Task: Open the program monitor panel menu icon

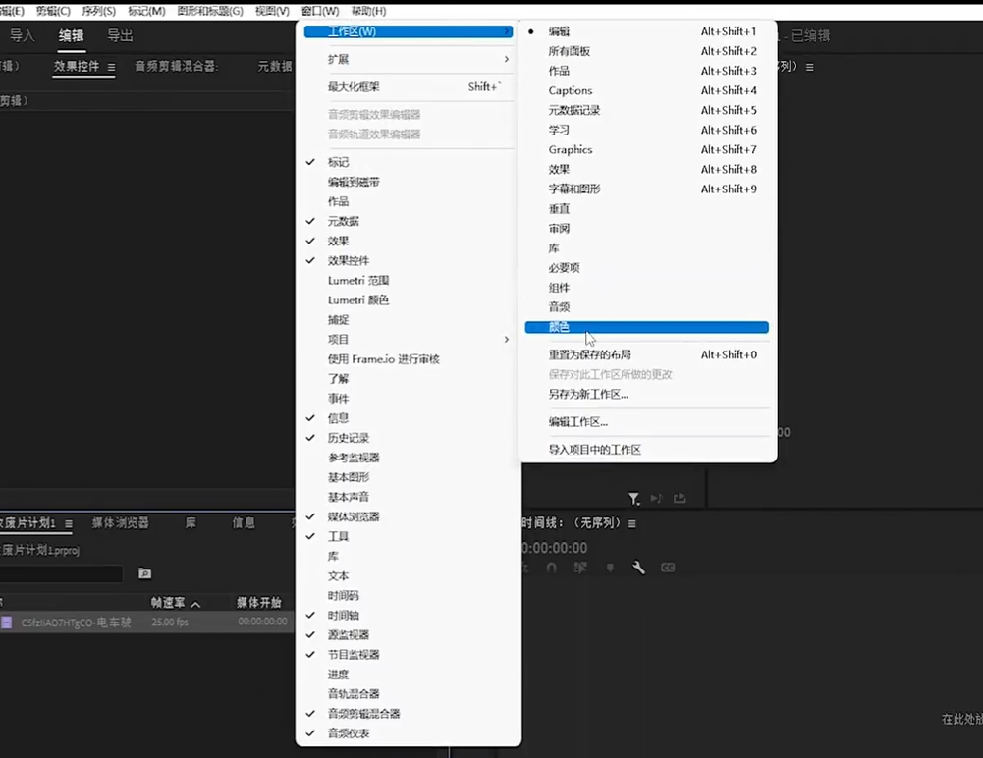Action: pyautogui.click(x=810, y=67)
